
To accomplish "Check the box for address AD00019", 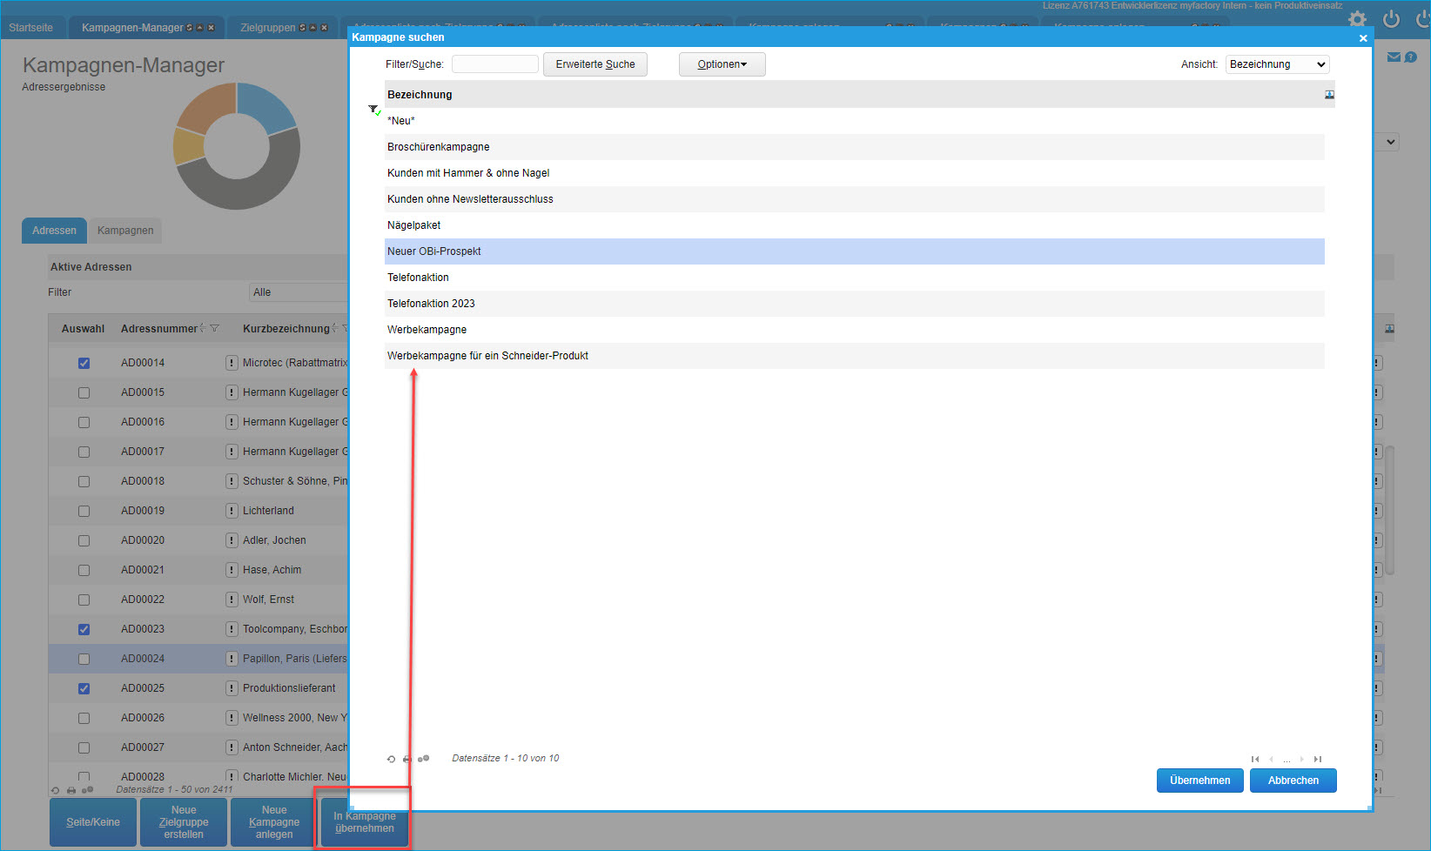I will (x=84, y=511).
